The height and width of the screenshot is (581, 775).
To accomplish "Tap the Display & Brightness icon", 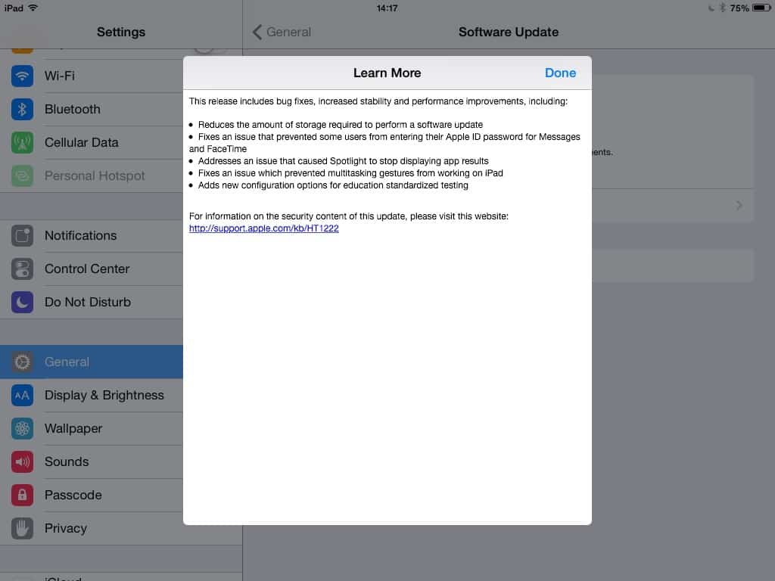I will 22,395.
